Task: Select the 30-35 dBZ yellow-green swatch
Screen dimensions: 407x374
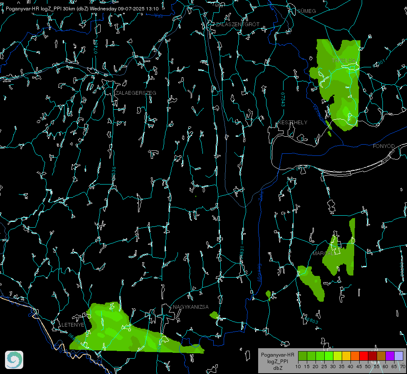Action: [338, 356]
